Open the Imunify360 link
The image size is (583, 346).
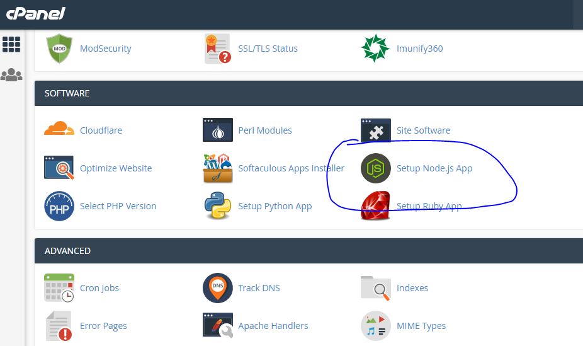coord(419,49)
